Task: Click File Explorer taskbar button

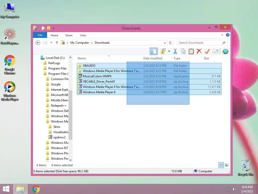Action: pos(20,189)
